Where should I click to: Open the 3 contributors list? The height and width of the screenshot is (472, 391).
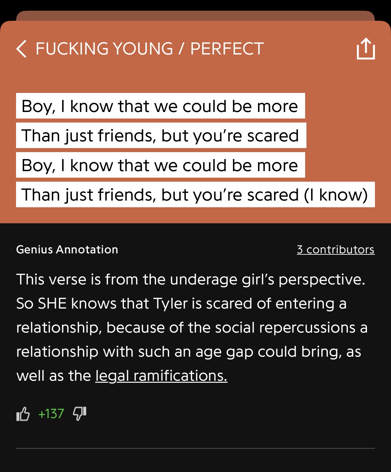(x=336, y=249)
